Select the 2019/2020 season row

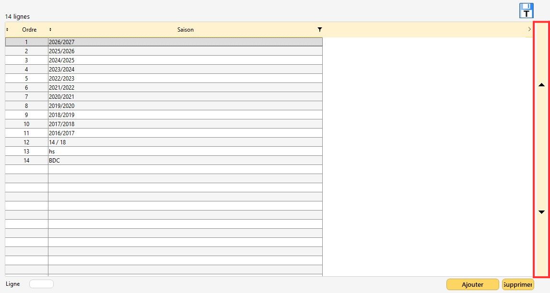pyautogui.click(x=185, y=106)
